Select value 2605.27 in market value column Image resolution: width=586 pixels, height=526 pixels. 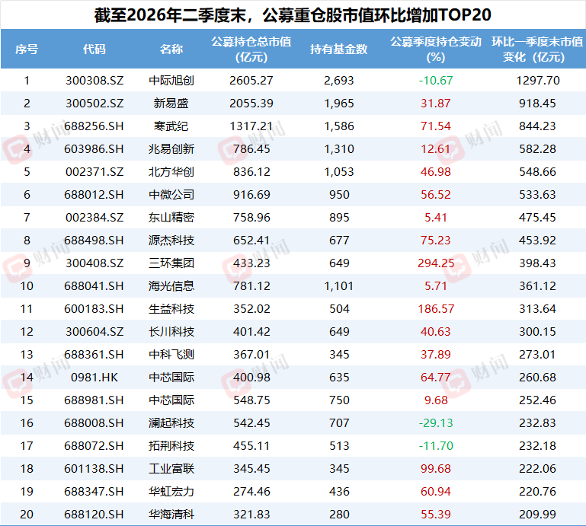click(251, 80)
